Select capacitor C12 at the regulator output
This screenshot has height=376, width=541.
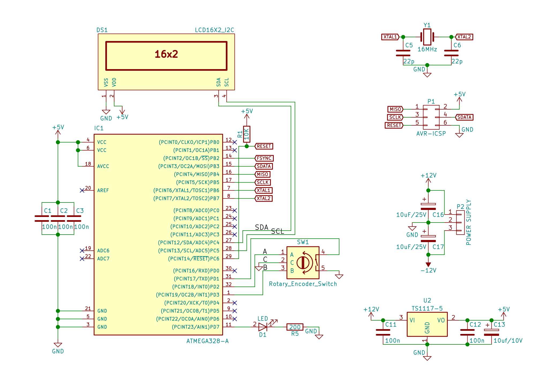click(x=467, y=332)
